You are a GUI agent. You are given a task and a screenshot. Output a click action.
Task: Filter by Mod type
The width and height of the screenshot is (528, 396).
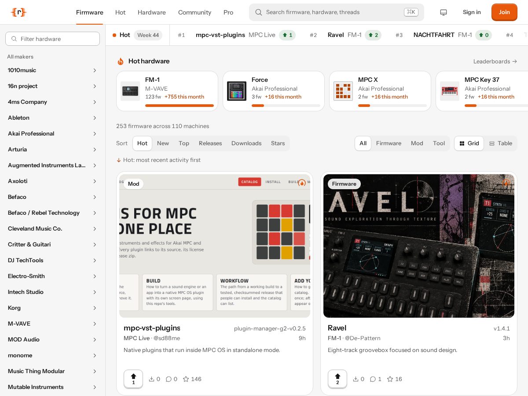point(417,143)
